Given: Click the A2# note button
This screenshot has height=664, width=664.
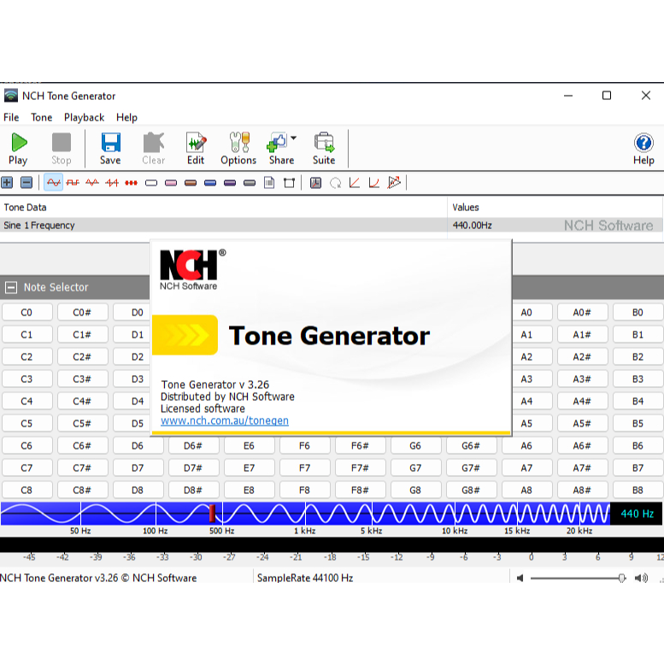Looking at the screenshot, I should click(582, 357).
